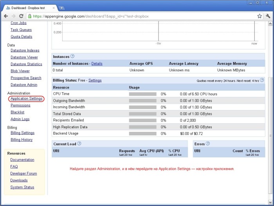Click help icon next to Instances
This screenshot has width=274, height=206.
click(72, 56)
